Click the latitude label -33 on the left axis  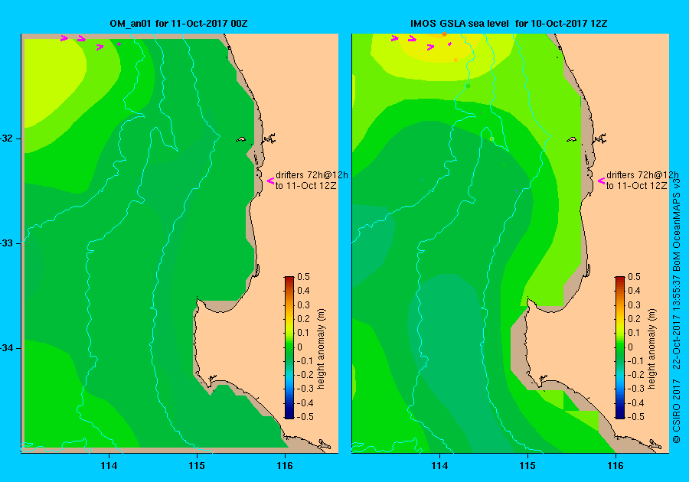coord(7,243)
